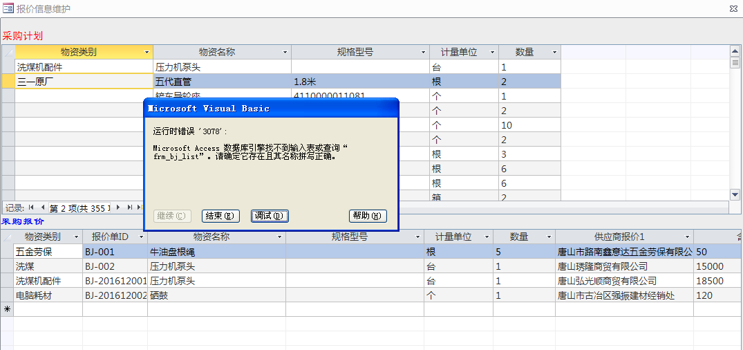This screenshot has width=743, height=350.
Task: Expand 供应商报价1 column dropdown arrow
Action: coord(687,237)
